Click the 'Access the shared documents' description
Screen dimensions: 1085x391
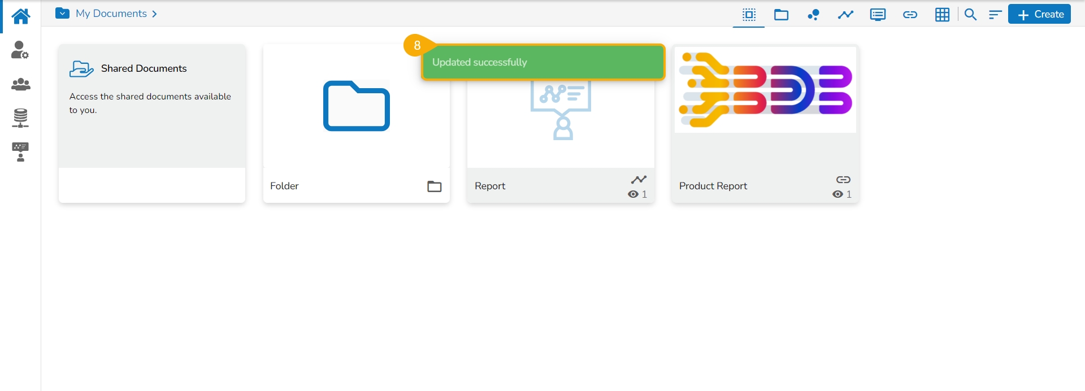click(x=150, y=103)
